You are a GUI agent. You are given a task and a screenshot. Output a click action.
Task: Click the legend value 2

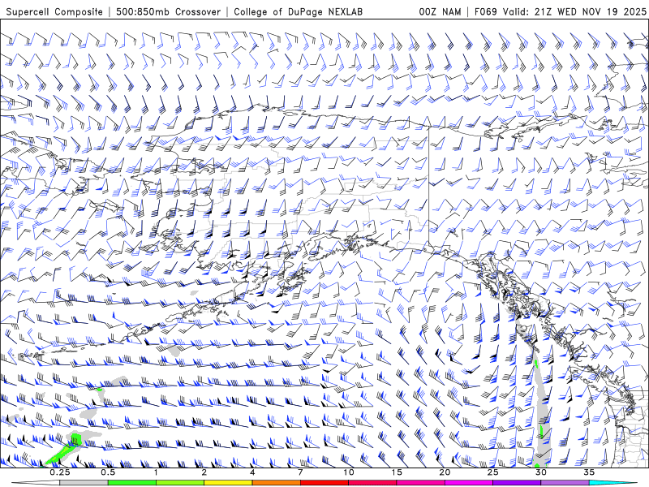(204, 472)
